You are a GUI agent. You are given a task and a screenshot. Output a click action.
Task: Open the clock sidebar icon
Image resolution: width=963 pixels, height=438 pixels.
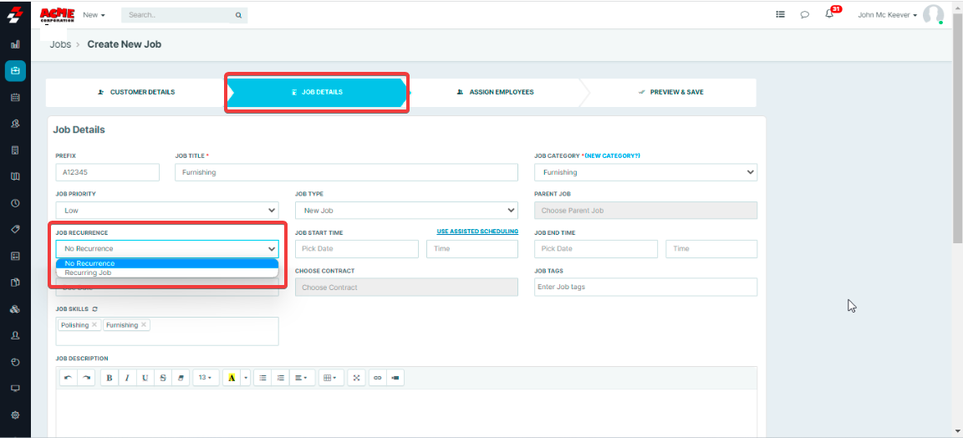point(15,203)
